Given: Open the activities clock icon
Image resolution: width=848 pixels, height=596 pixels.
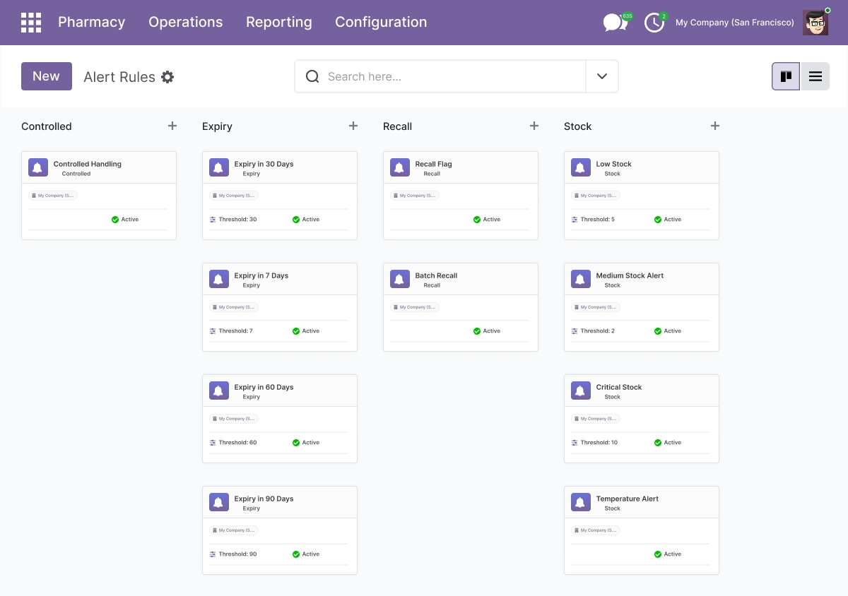Looking at the screenshot, I should tap(655, 23).
